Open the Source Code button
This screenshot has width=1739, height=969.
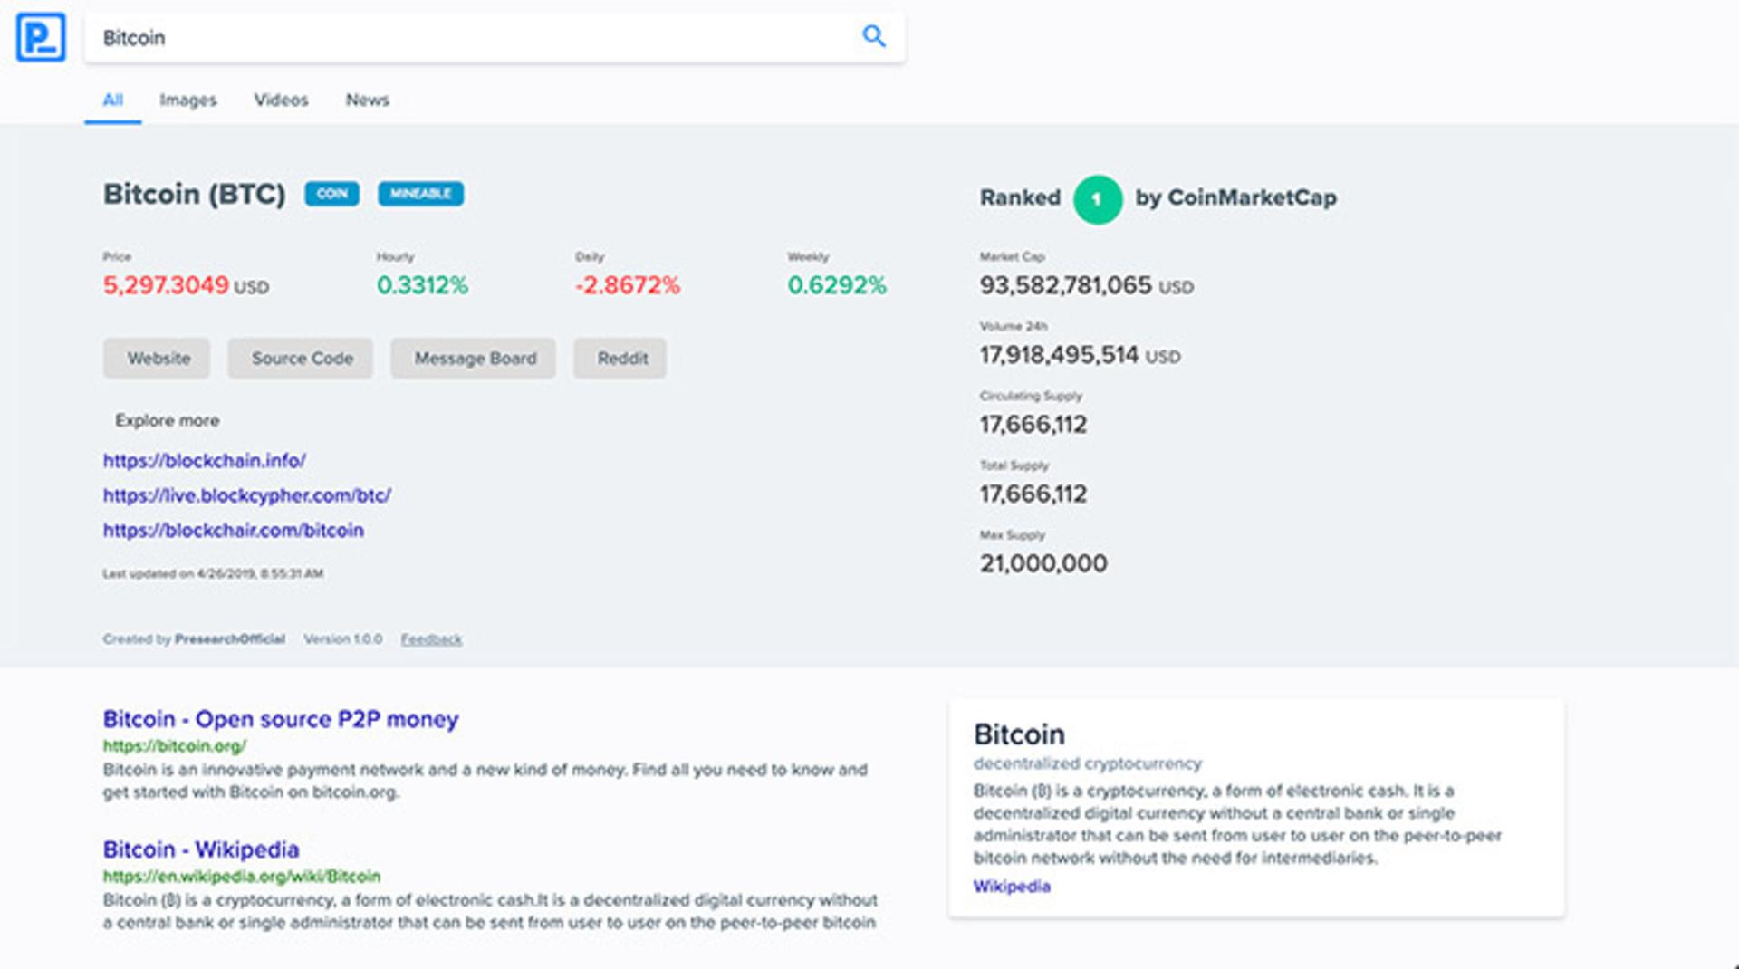[301, 359]
